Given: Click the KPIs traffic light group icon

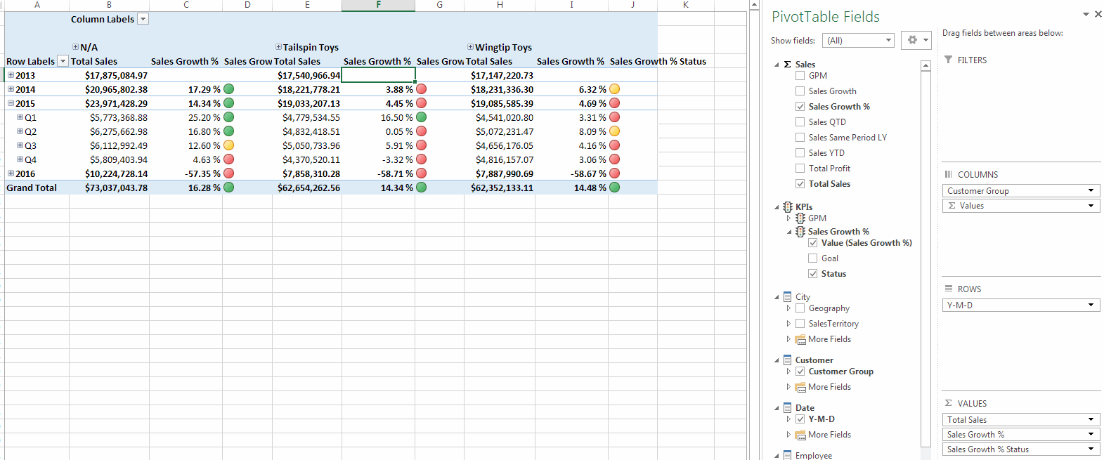Looking at the screenshot, I should click(x=788, y=207).
